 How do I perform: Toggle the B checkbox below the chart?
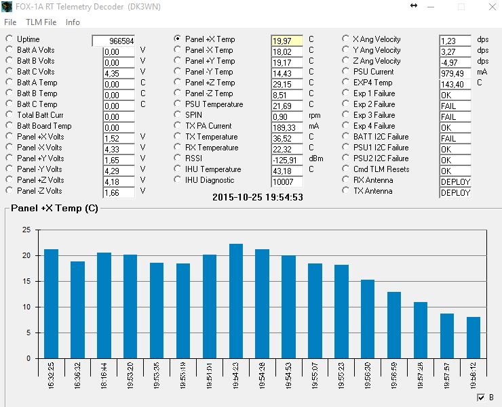(481, 398)
